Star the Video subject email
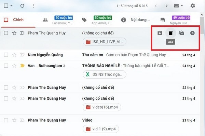205x136 pixels. (x=14, y=120)
